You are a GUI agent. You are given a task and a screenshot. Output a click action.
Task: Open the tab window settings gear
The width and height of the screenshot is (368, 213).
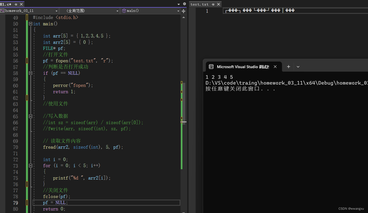point(185,4)
